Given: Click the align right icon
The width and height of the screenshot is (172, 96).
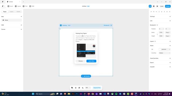Looking at the screenshot, I should (156, 12).
